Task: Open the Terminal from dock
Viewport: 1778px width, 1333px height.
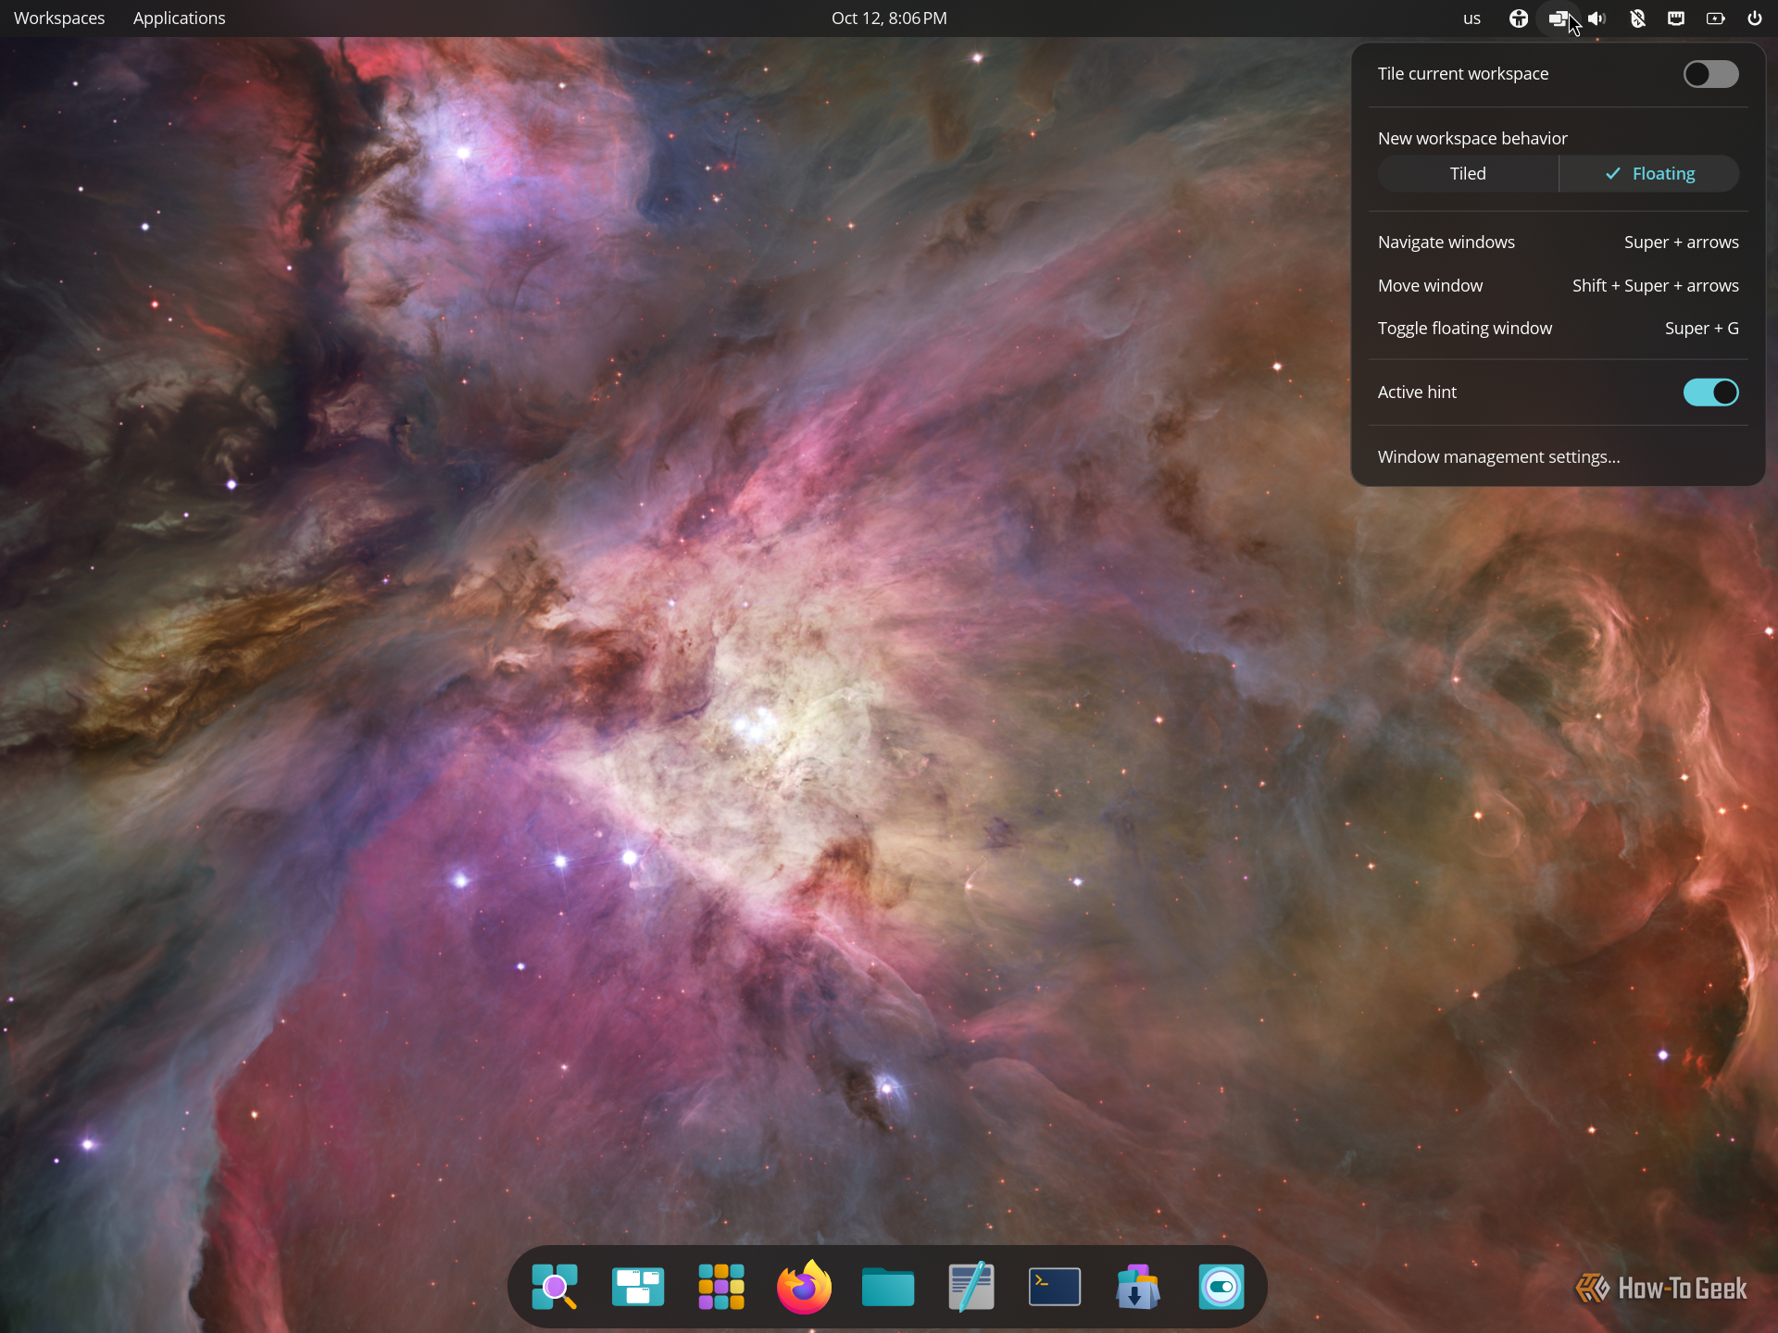Action: 1055,1287
